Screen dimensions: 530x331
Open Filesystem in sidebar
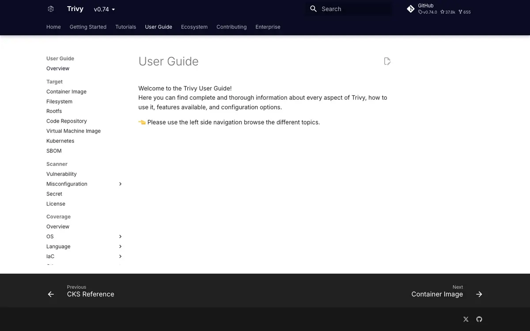point(59,102)
